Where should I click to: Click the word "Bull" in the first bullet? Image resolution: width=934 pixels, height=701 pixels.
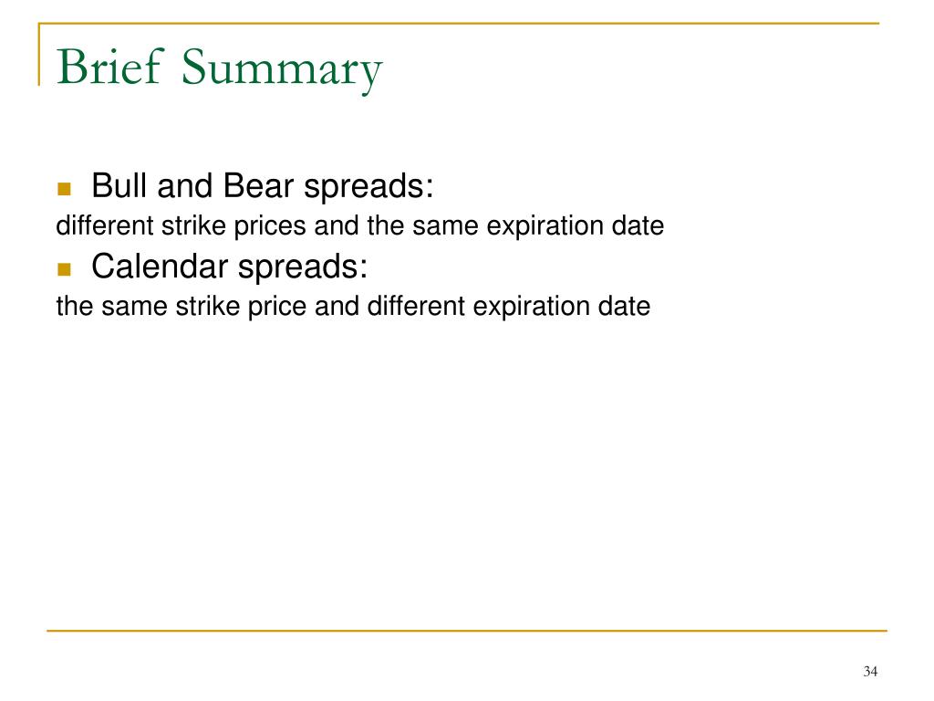pyautogui.click(x=119, y=185)
